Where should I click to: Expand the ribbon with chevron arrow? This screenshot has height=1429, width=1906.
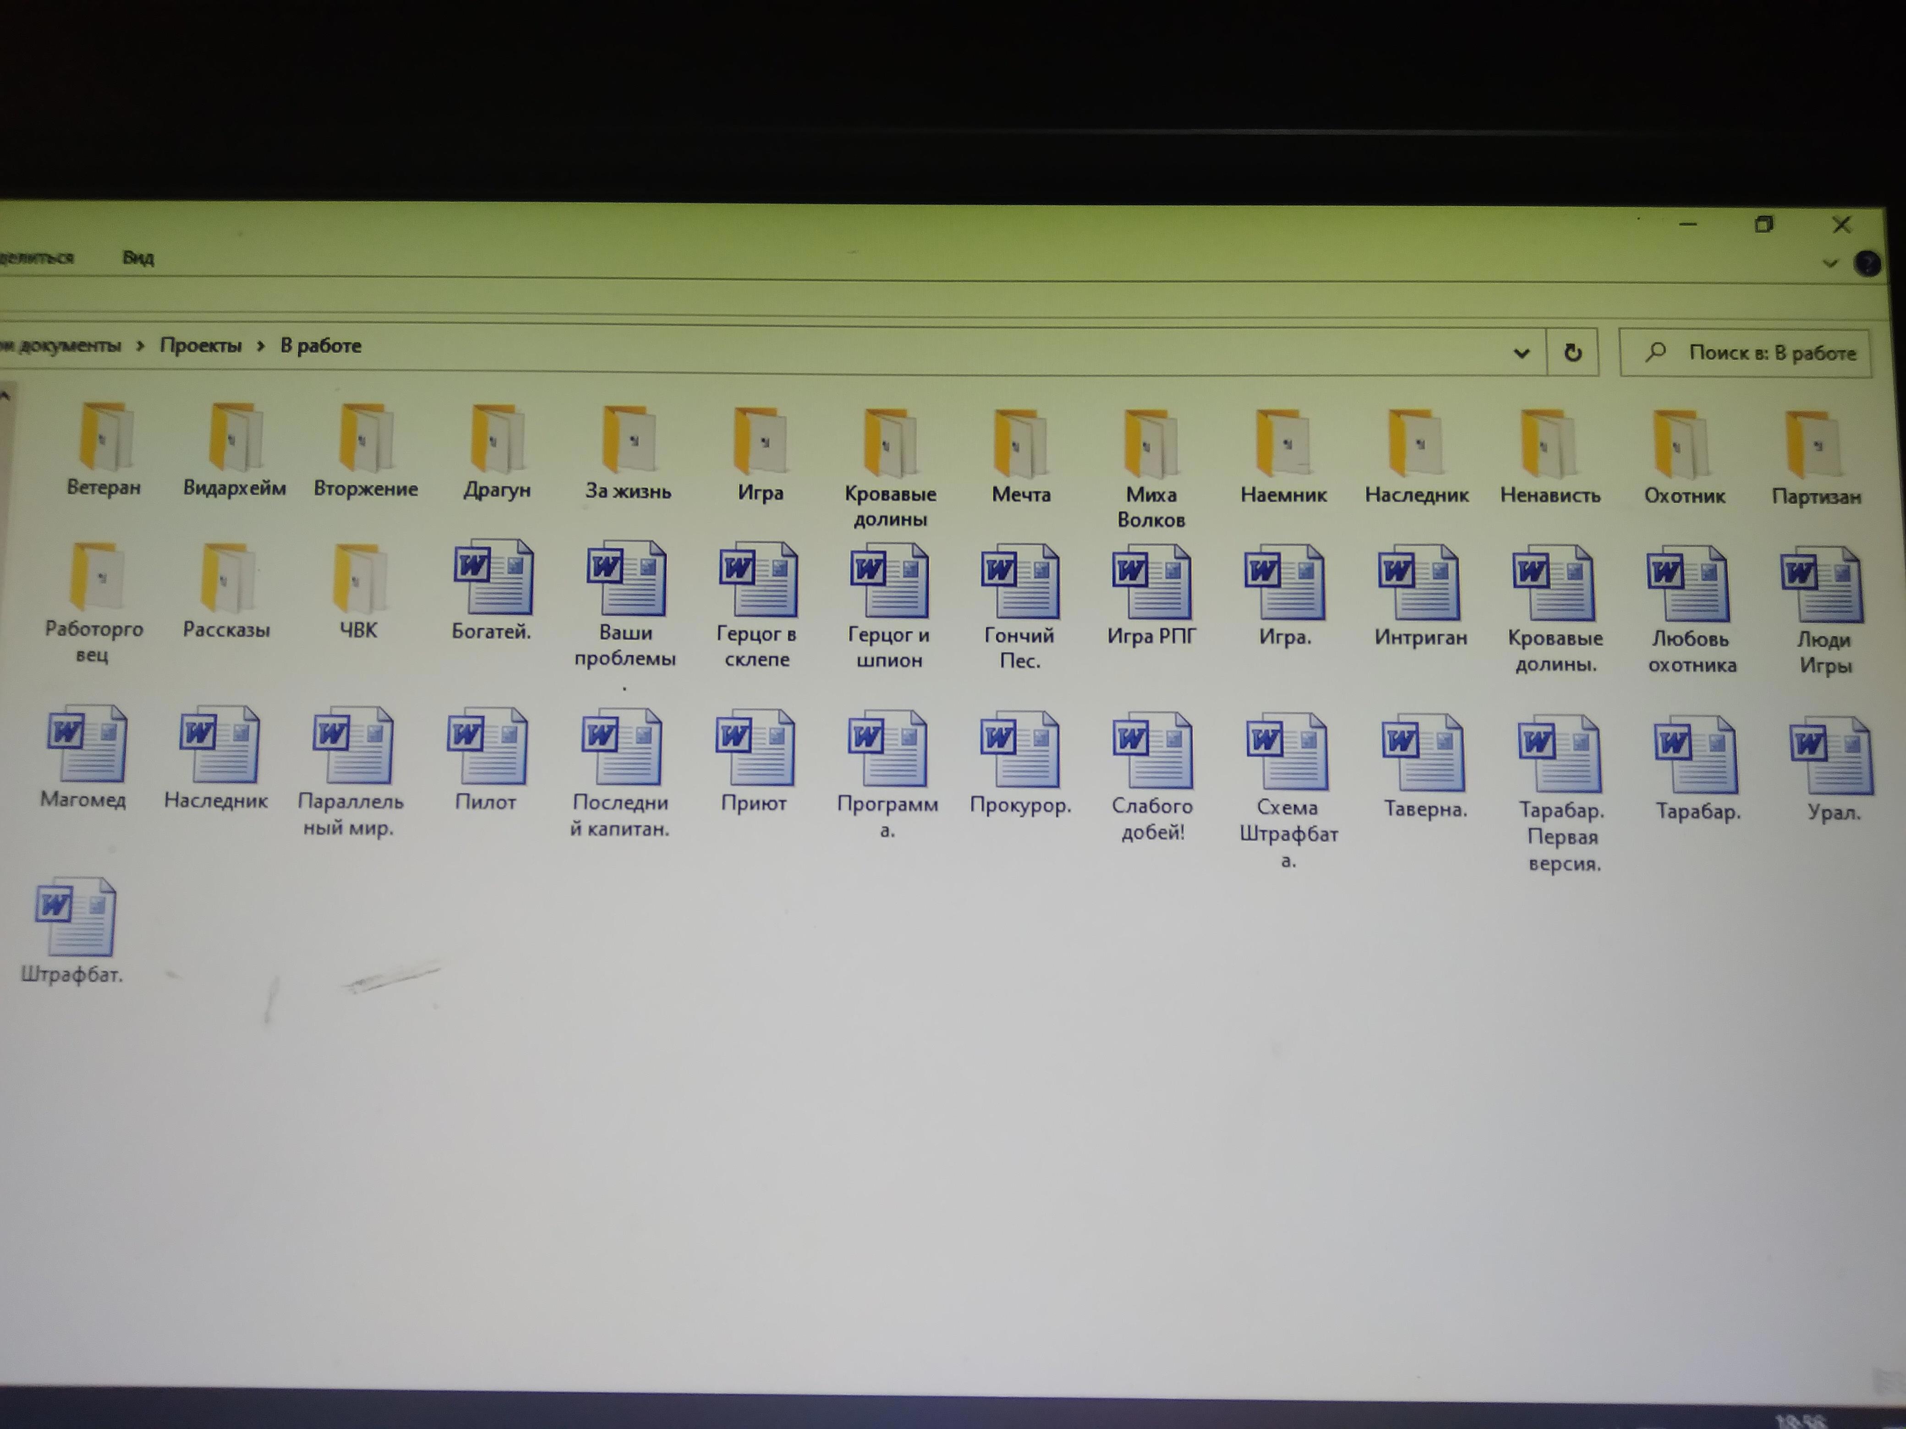point(1830,263)
